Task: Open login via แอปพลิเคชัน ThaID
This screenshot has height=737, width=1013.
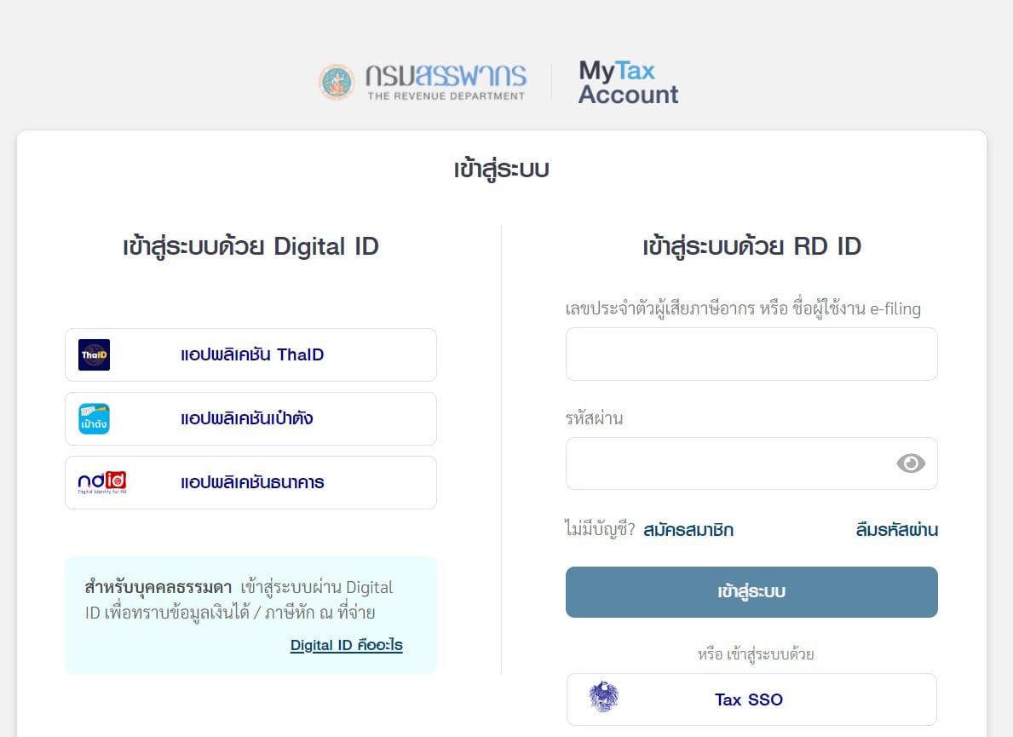Action: coord(250,355)
